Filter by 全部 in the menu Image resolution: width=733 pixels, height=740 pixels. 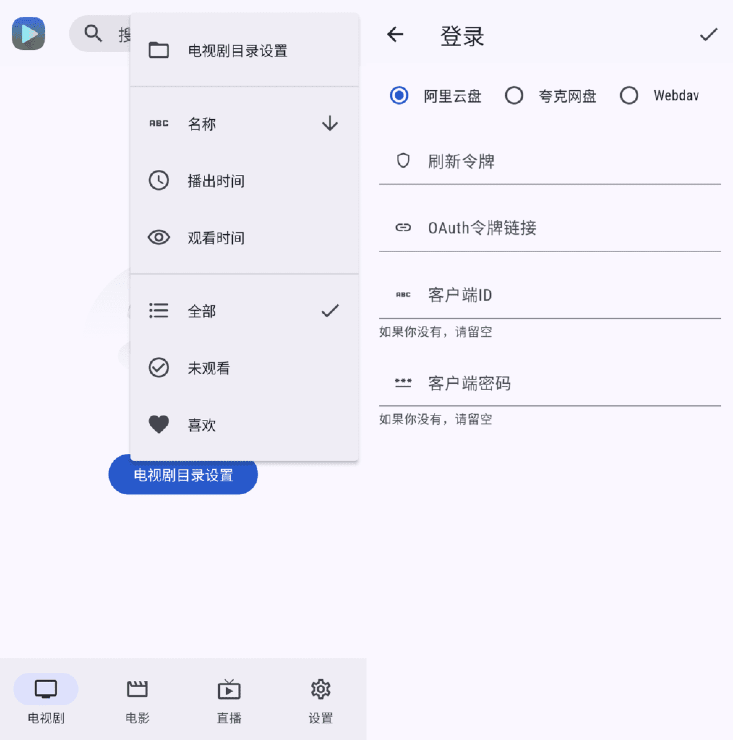tap(244, 311)
